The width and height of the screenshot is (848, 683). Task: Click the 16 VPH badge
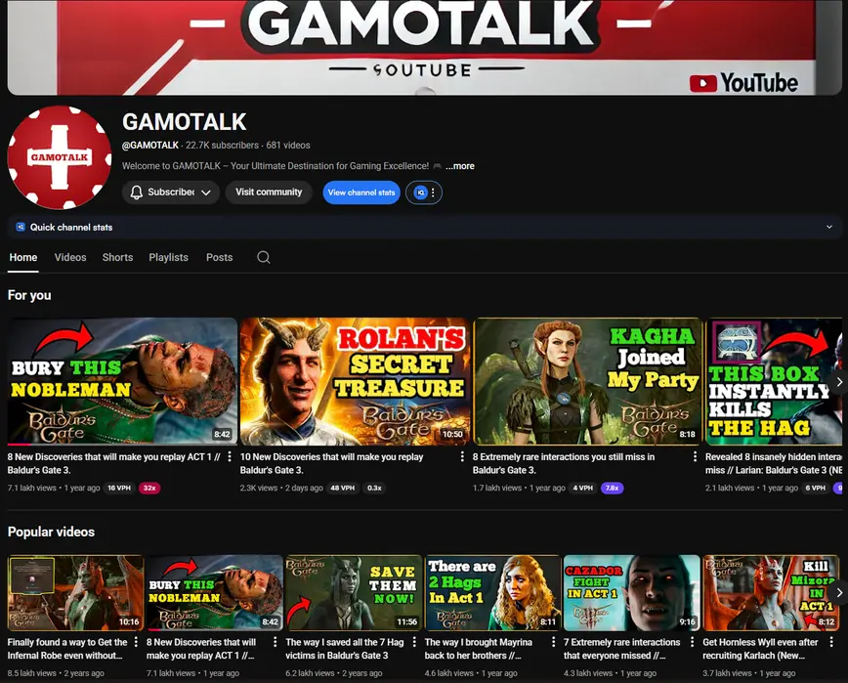119,488
